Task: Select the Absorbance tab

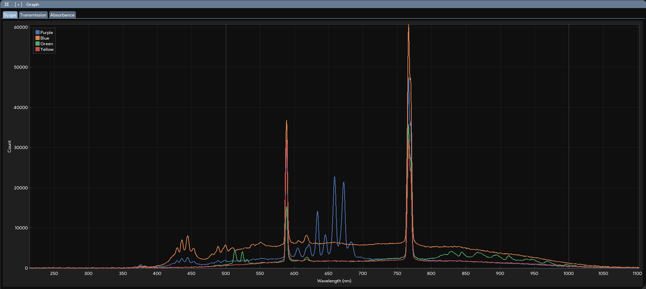Action: pos(62,15)
